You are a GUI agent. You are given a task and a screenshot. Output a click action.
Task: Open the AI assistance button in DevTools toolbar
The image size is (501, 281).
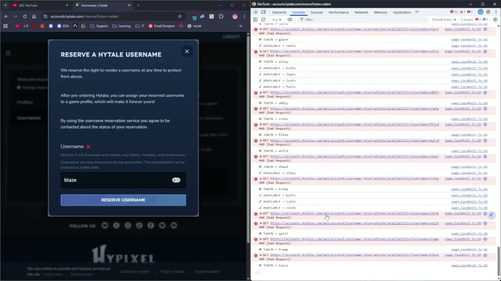point(481,12)
